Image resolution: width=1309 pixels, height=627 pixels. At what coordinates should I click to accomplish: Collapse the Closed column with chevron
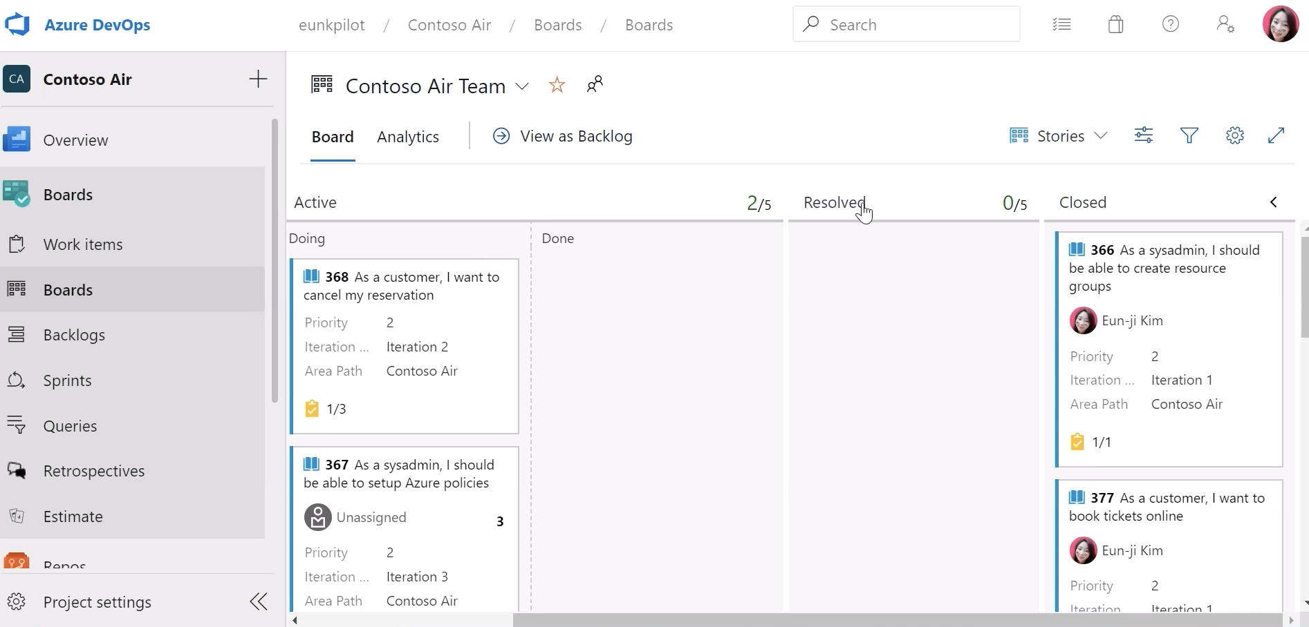1274,202
